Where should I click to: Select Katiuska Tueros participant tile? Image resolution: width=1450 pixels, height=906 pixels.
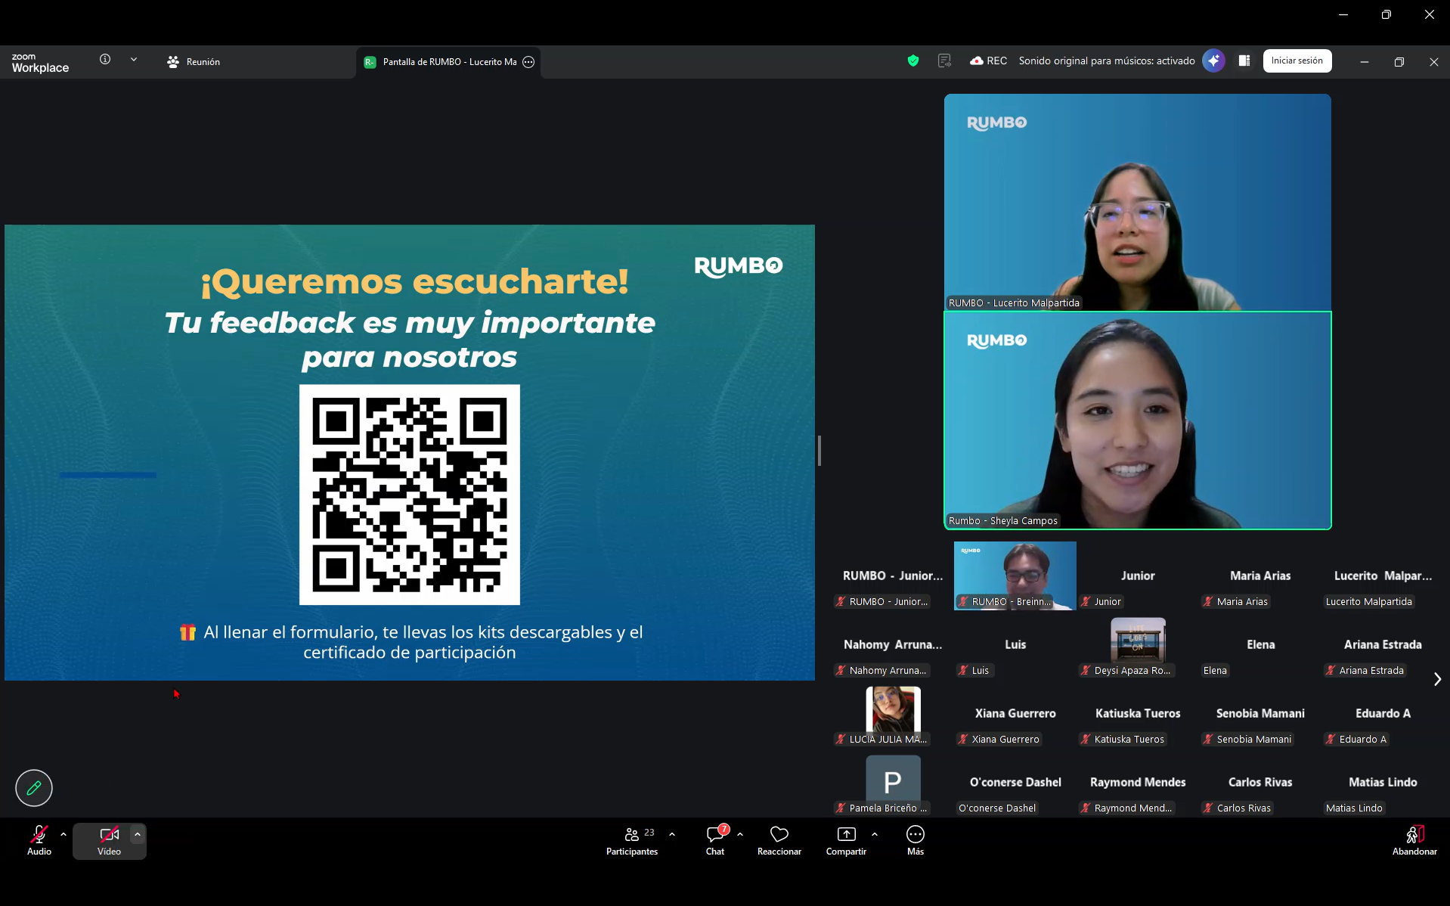coord(1138,714)
